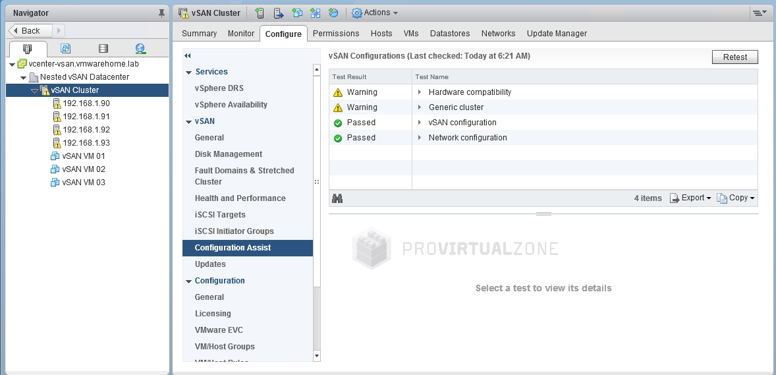Expand the vSAN configuration test row
Screen dimensions: 776x375
tap(420, 123)
